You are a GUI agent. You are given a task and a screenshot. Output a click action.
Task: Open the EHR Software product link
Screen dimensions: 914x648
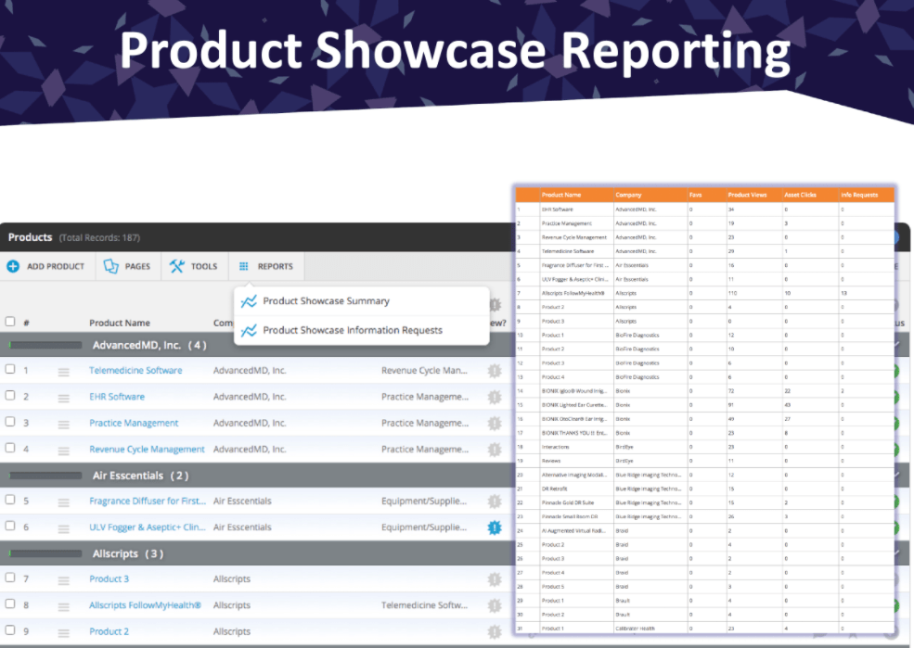pyautogui.click(x=117, y=397)
